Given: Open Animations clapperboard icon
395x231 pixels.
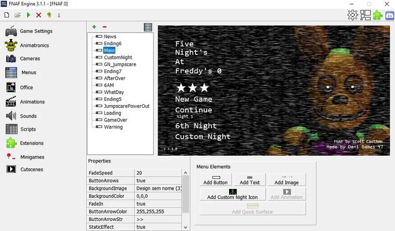Looking at the screenshot, I should coord(11,101).
